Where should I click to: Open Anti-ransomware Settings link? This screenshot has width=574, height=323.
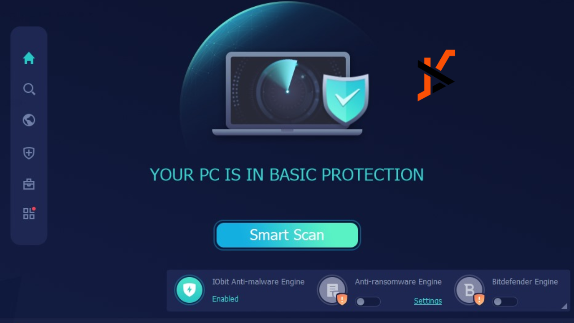click(428, 301)
